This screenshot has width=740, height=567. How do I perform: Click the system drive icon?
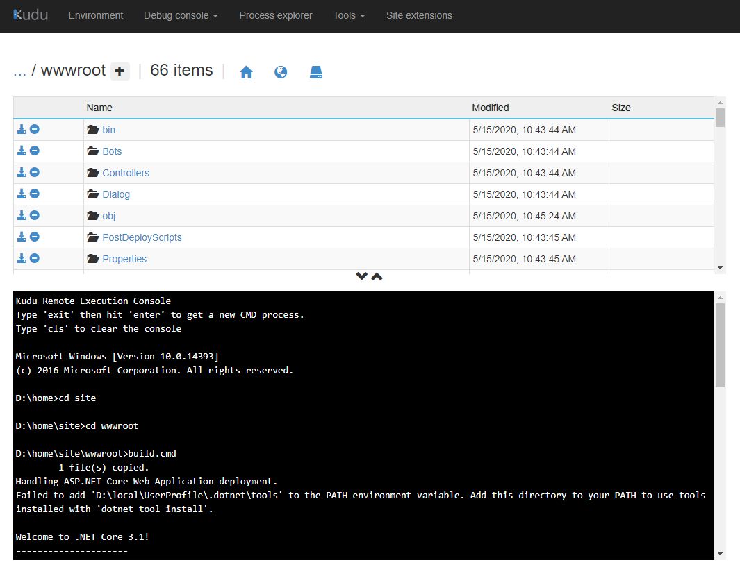315,72
